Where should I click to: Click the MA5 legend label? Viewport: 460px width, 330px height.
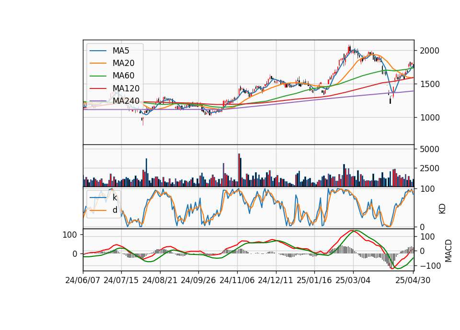pos(121,51)
